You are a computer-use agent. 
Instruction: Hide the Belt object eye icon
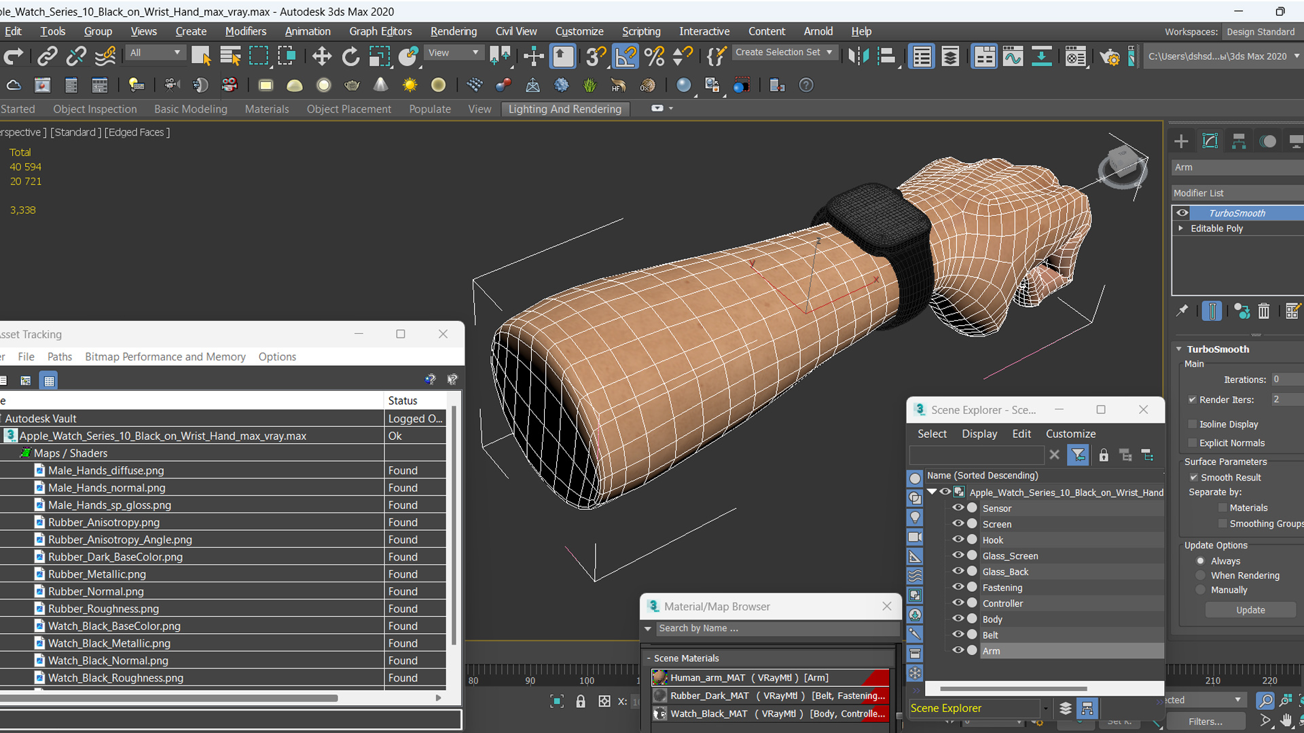tap(958, 635)
